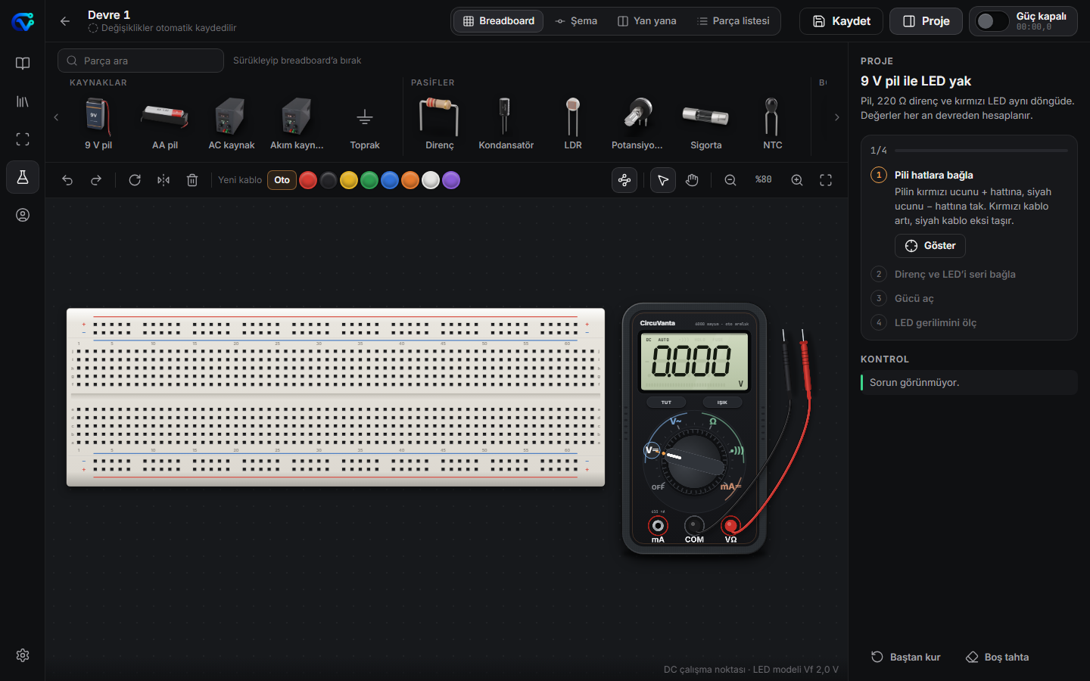Select the AC kaynak component
The height and width of the screenshot is (681, 1090).
[x=232, y=123]
